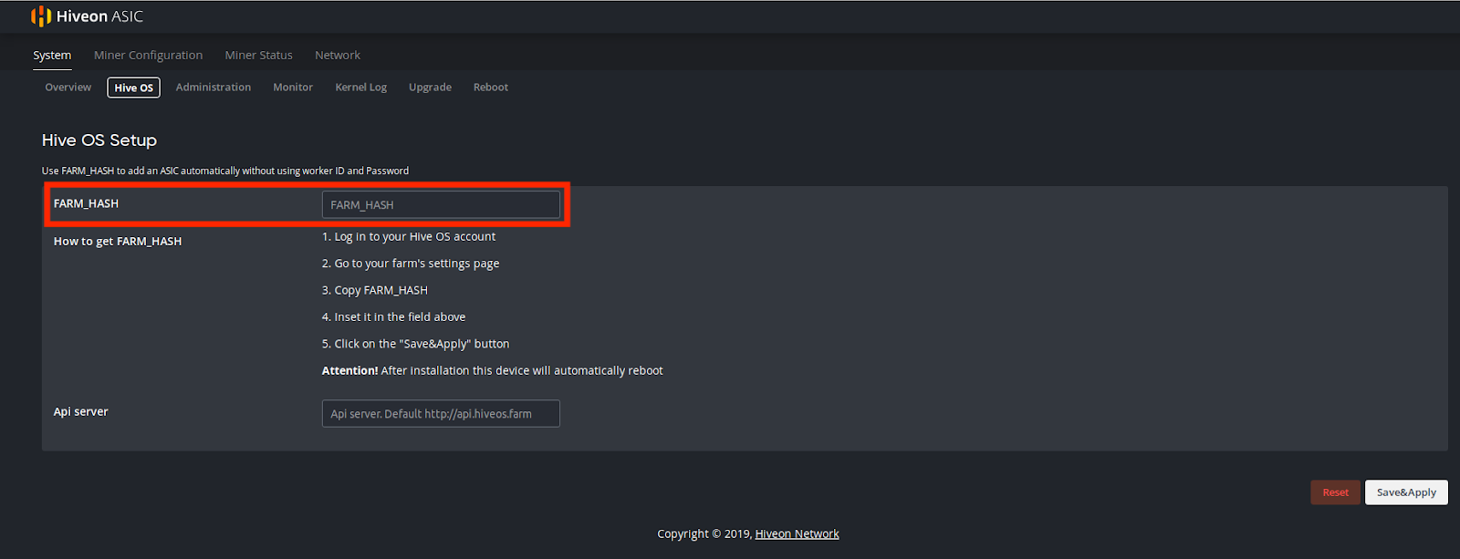The height and width of the screenshot is (559, 1460).
Task: Follow the Hiveon Network footer link
Action: tap(797, 534)
